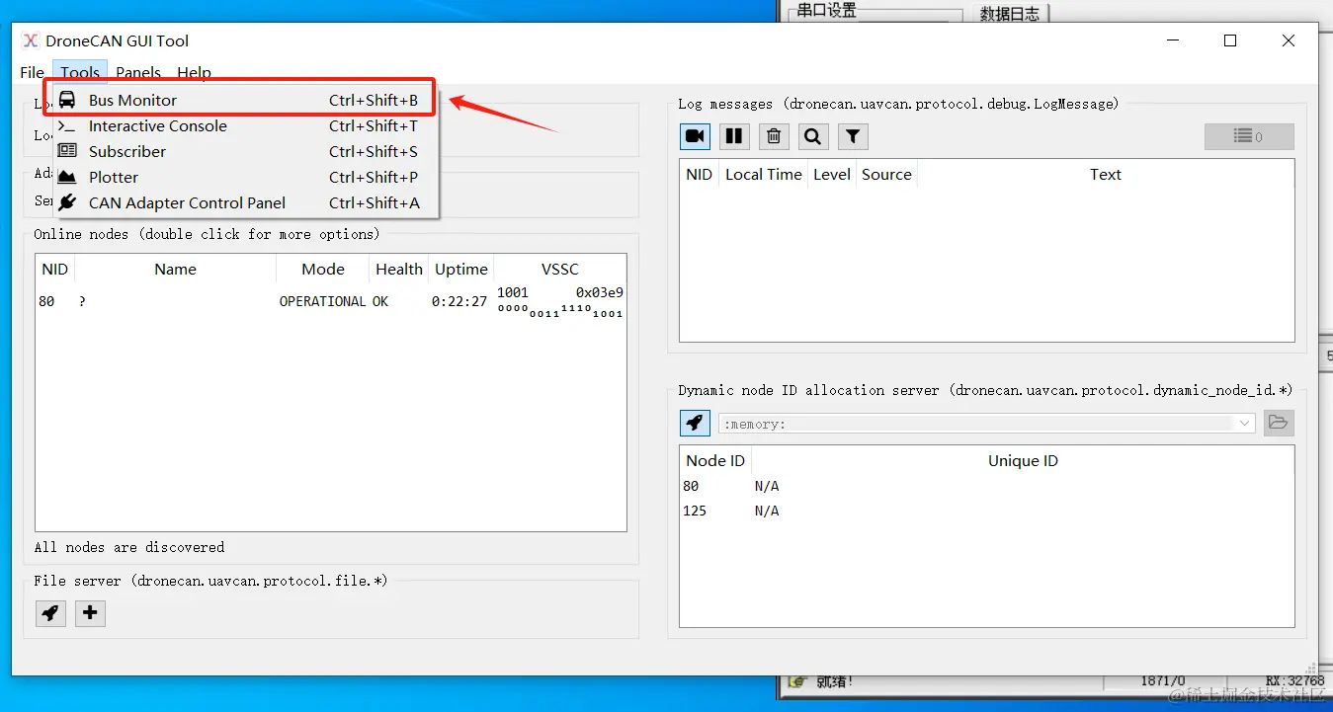The width and height of the screenshot is (1333, 712).
Task: Open 数据日志 tab in background window
Action: 1010,14
